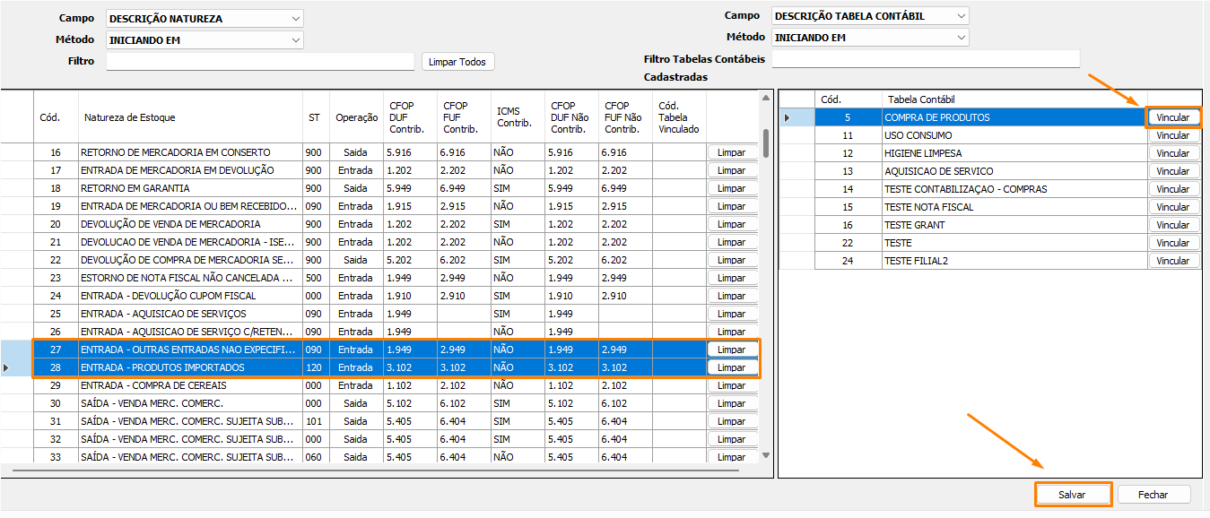Click Limpar for ENTRADA - PRODUTOS IMPORTADOS
The height and width of the screenshot is (518, 1210).
(732, 367)
